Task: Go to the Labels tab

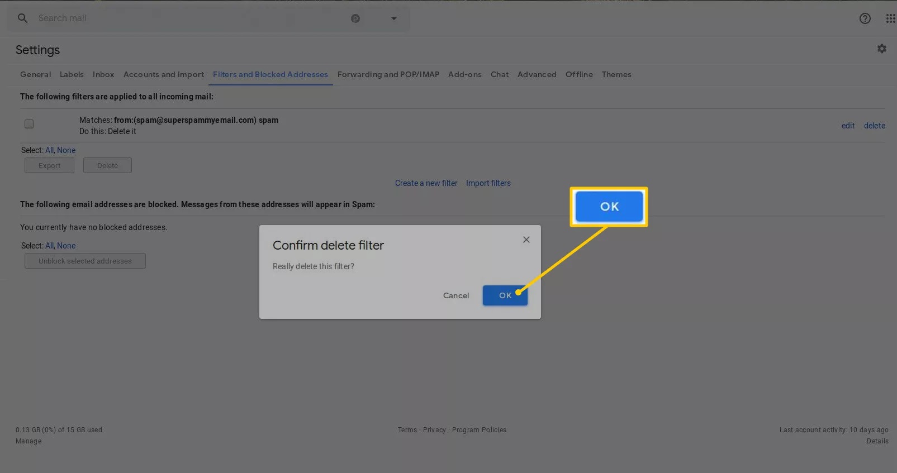Action: point(72,74)
